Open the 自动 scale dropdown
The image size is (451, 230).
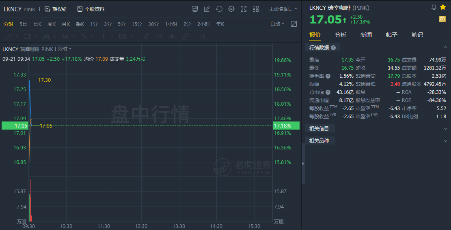277,24
